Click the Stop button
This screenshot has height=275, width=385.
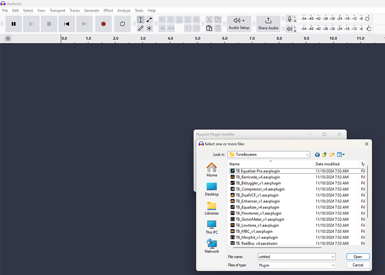pyautogui.click(x=49, y=24)
